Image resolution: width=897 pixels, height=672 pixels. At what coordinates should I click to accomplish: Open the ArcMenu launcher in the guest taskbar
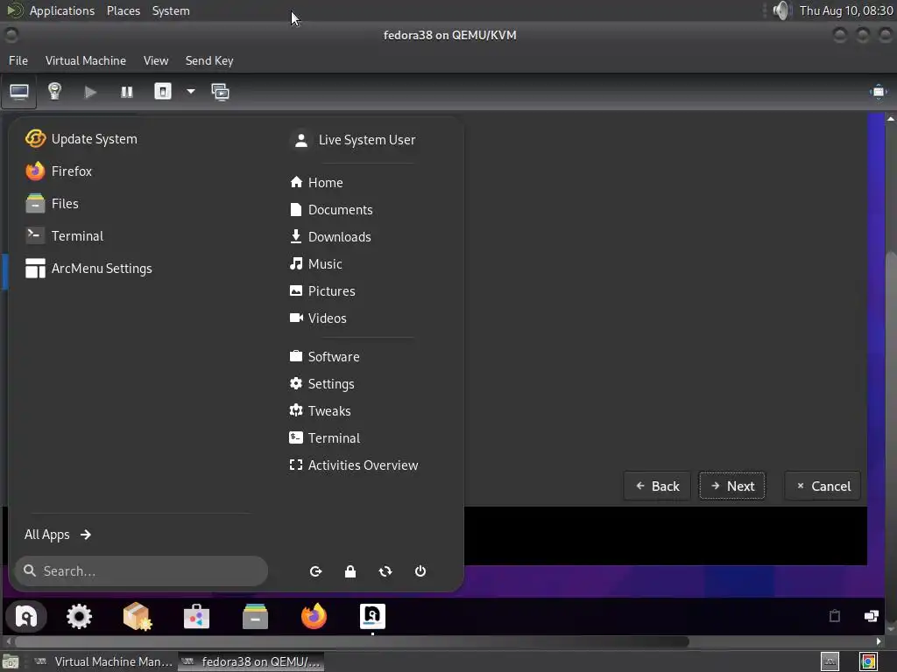pyautogui.click(x=26, y=617)
